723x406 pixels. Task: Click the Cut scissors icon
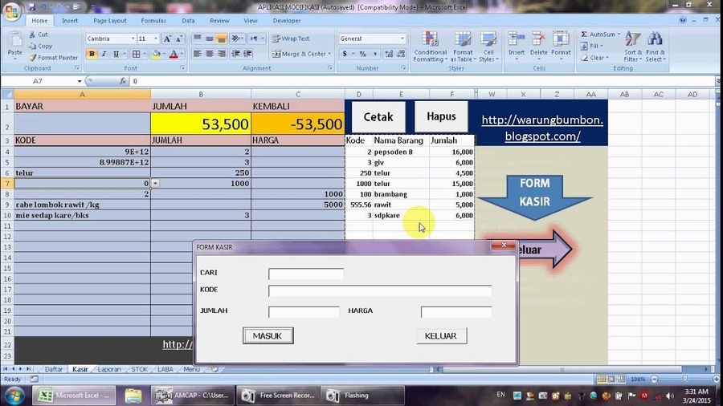tap(32, 35)
